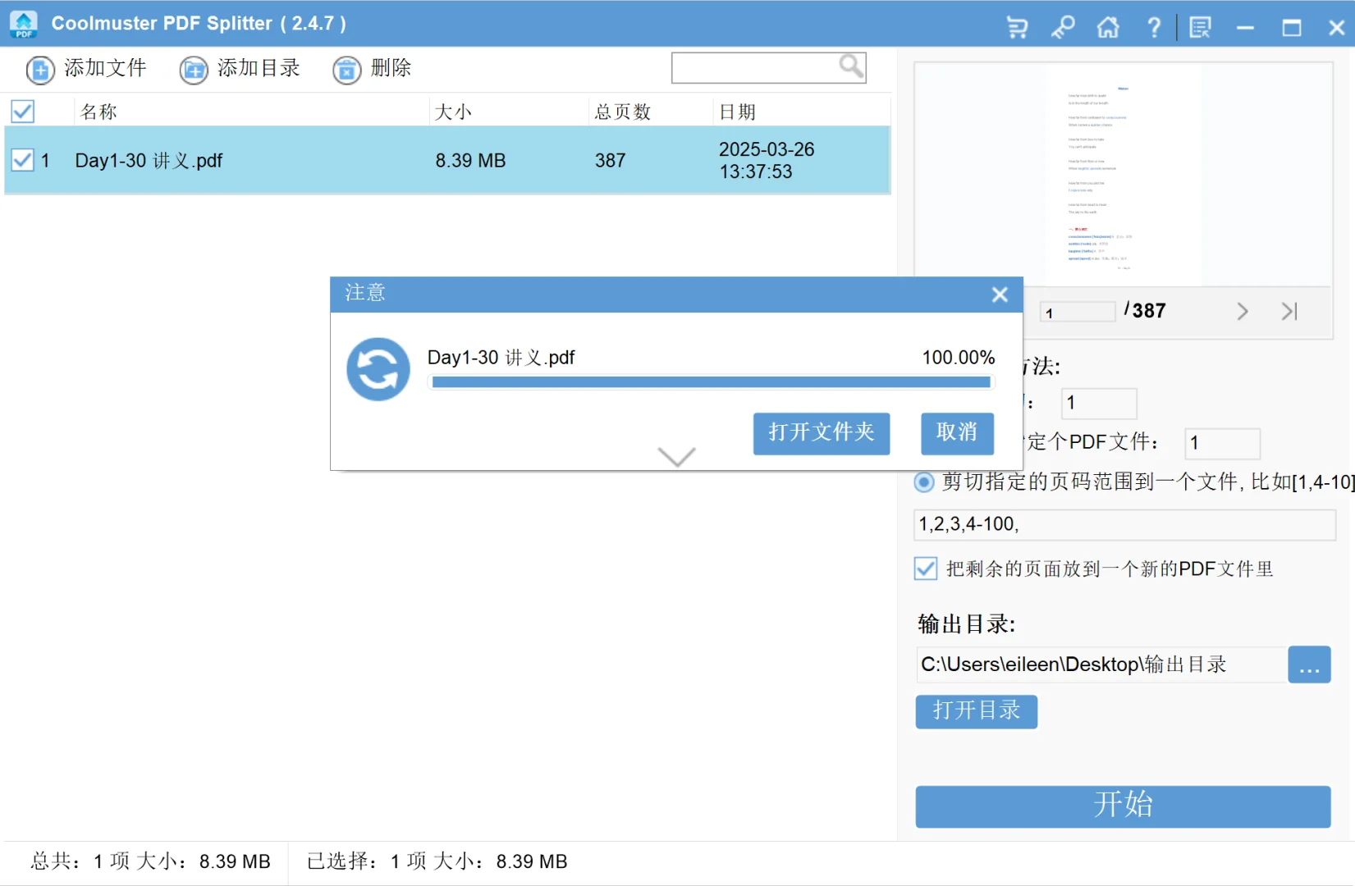Click the 100% progress bar

(x=711, y=381)
